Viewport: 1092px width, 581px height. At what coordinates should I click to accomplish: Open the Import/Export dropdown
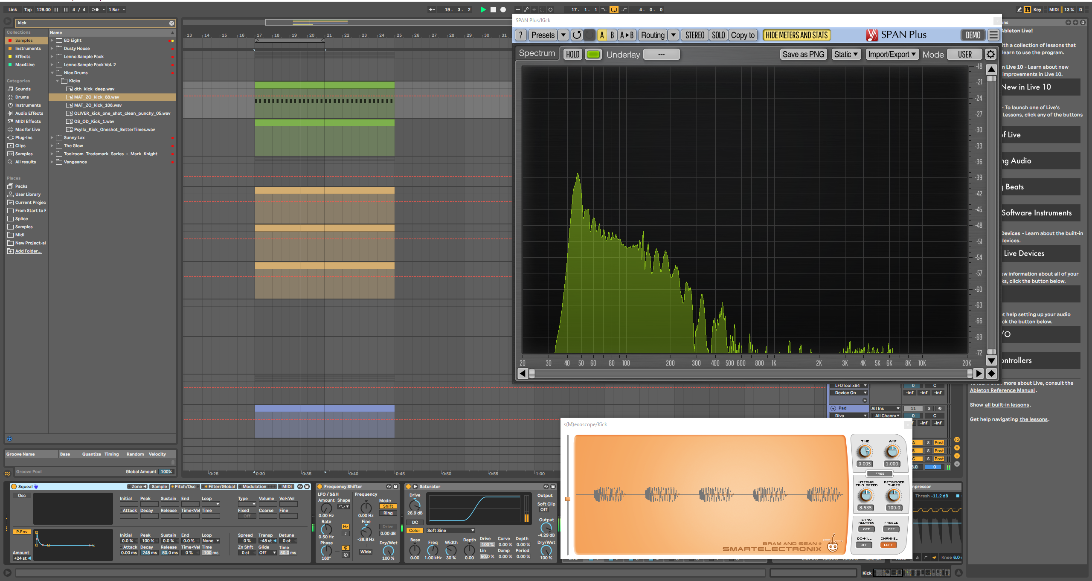pyautogui.click(x=892, y=54)
